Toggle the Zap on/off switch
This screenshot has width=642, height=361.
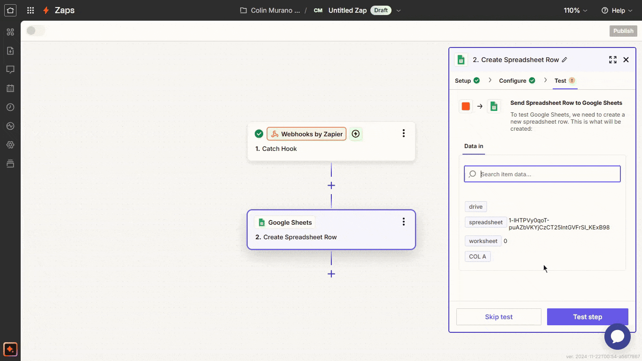pos(35,31)
